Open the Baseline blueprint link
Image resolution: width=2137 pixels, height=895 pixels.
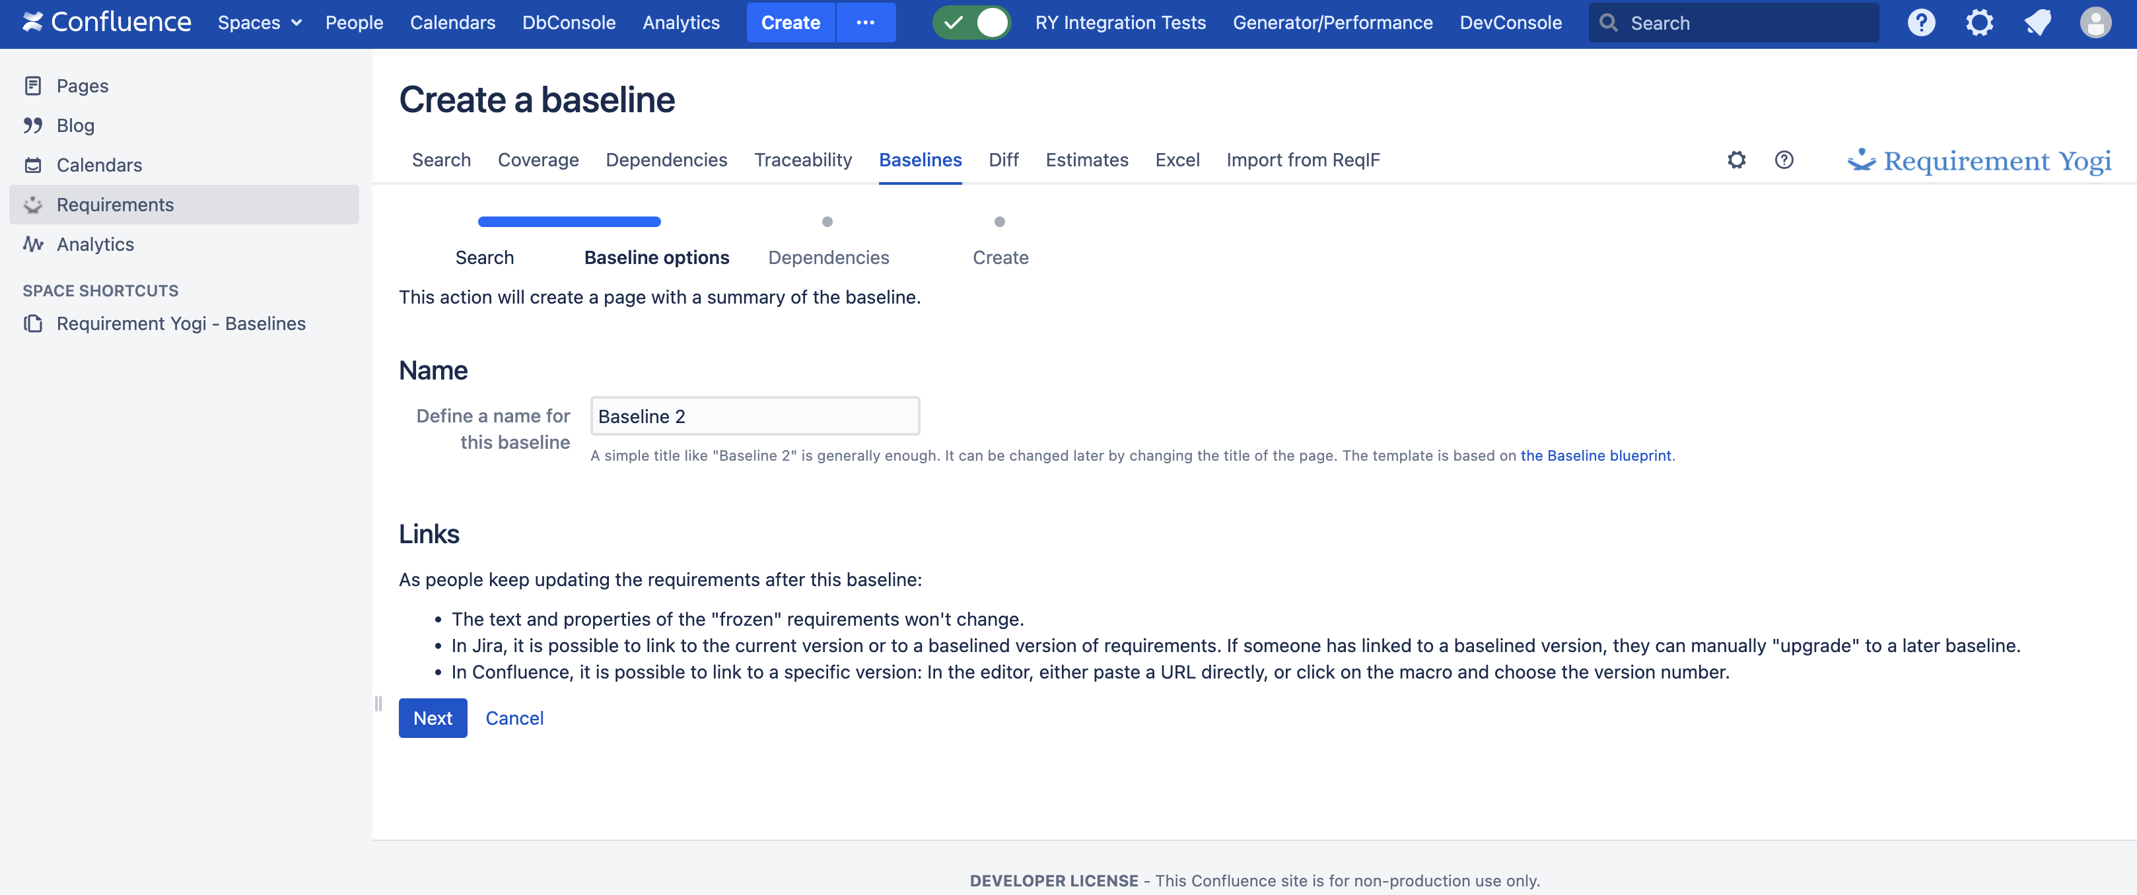(1595, 455)
